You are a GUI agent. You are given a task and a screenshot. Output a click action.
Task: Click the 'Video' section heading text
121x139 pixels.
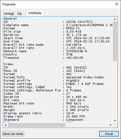tap(8, 64)
